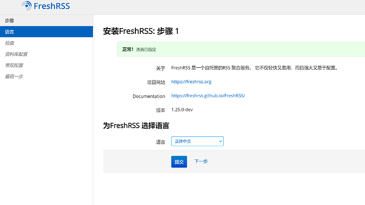Open the https://freshrss.org project link
This screenshot has width=365, height=205.
click(191, 82)
